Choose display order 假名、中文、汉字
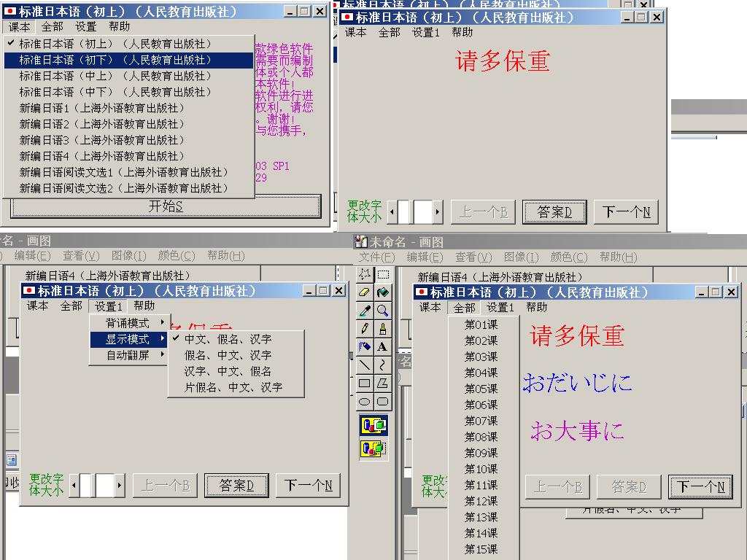Viewport: 747px width, 560px height. click(x=236, y=355)
